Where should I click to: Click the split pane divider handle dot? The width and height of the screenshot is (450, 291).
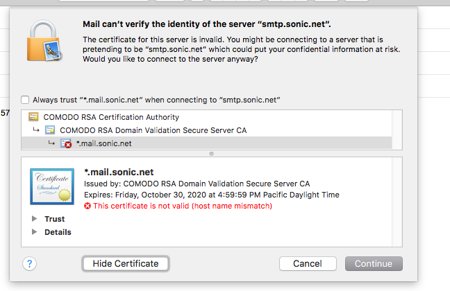click(212, 154)
